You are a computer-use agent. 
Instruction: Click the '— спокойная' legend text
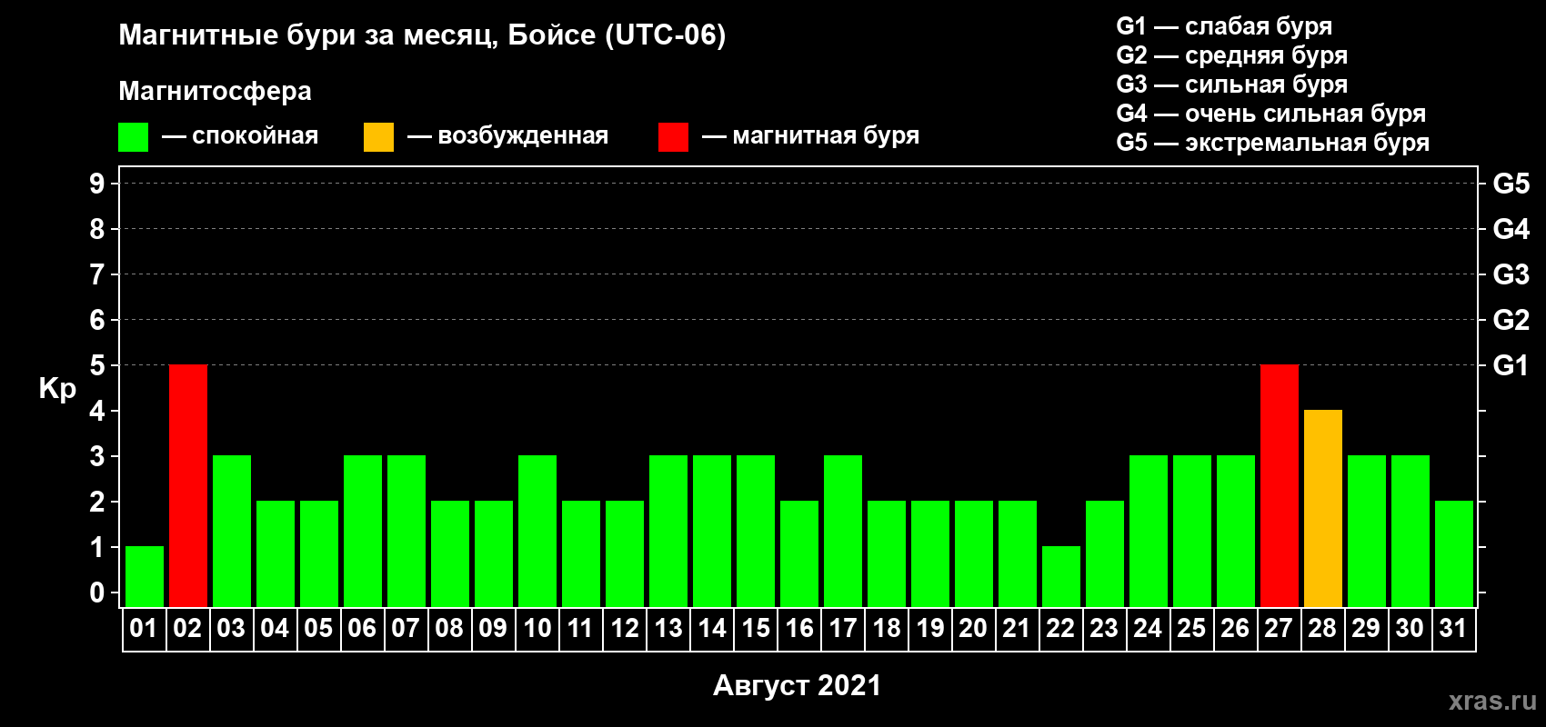[x=240, y=135]
